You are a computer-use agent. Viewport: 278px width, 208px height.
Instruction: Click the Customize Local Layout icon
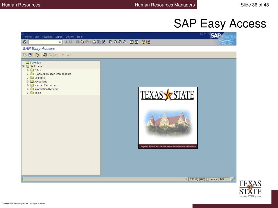click(x=148, y=42)
